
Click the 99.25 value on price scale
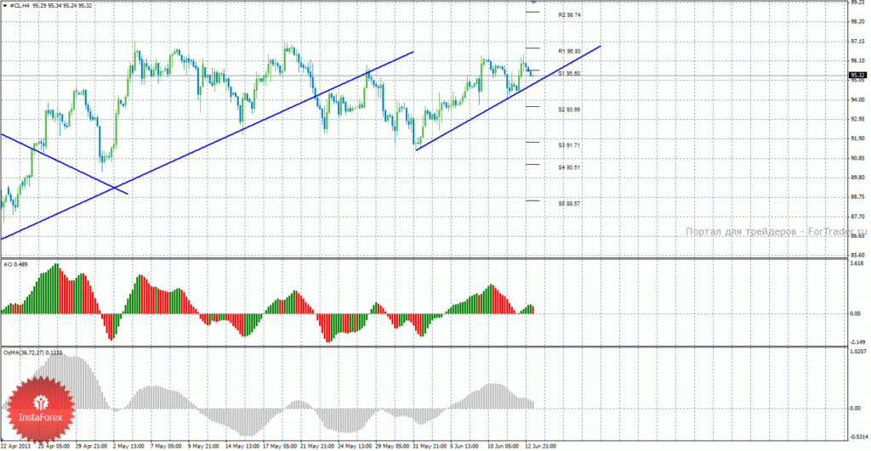coord(857,3)
